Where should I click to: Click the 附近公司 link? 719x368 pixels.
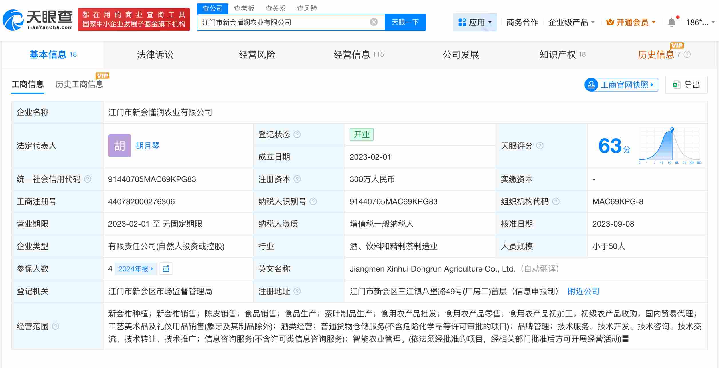[x=583, y=291]
